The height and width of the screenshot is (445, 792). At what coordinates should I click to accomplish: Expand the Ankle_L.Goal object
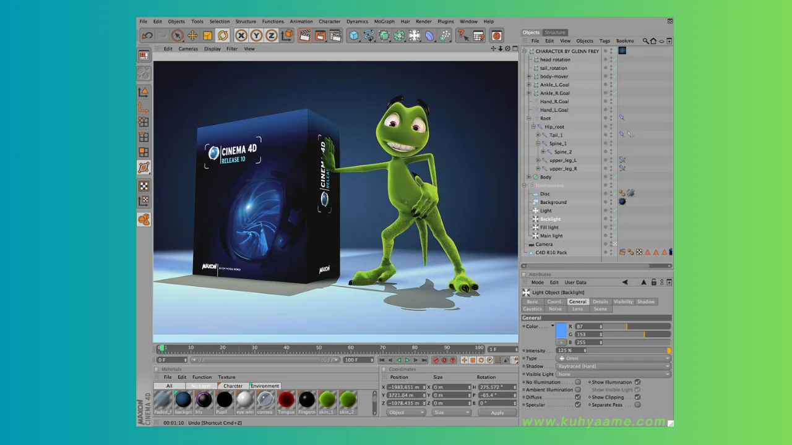[529, 85]
